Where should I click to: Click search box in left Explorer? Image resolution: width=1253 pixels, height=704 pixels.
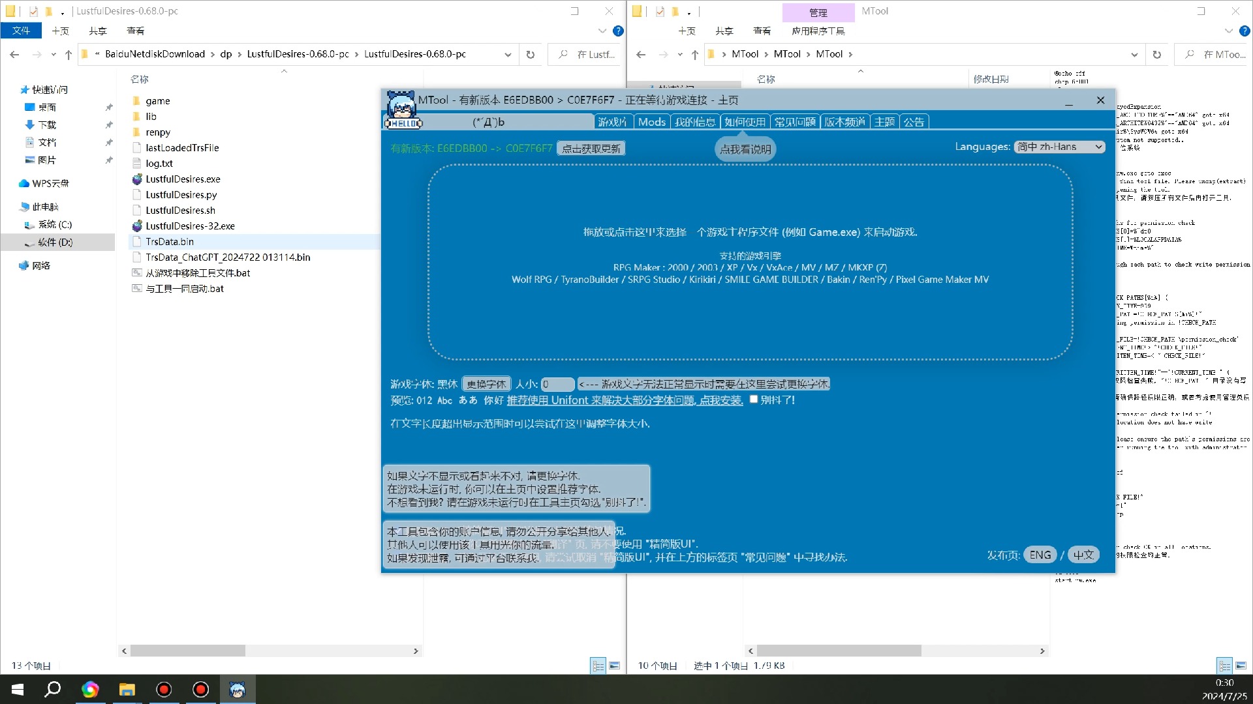point(585,55)
